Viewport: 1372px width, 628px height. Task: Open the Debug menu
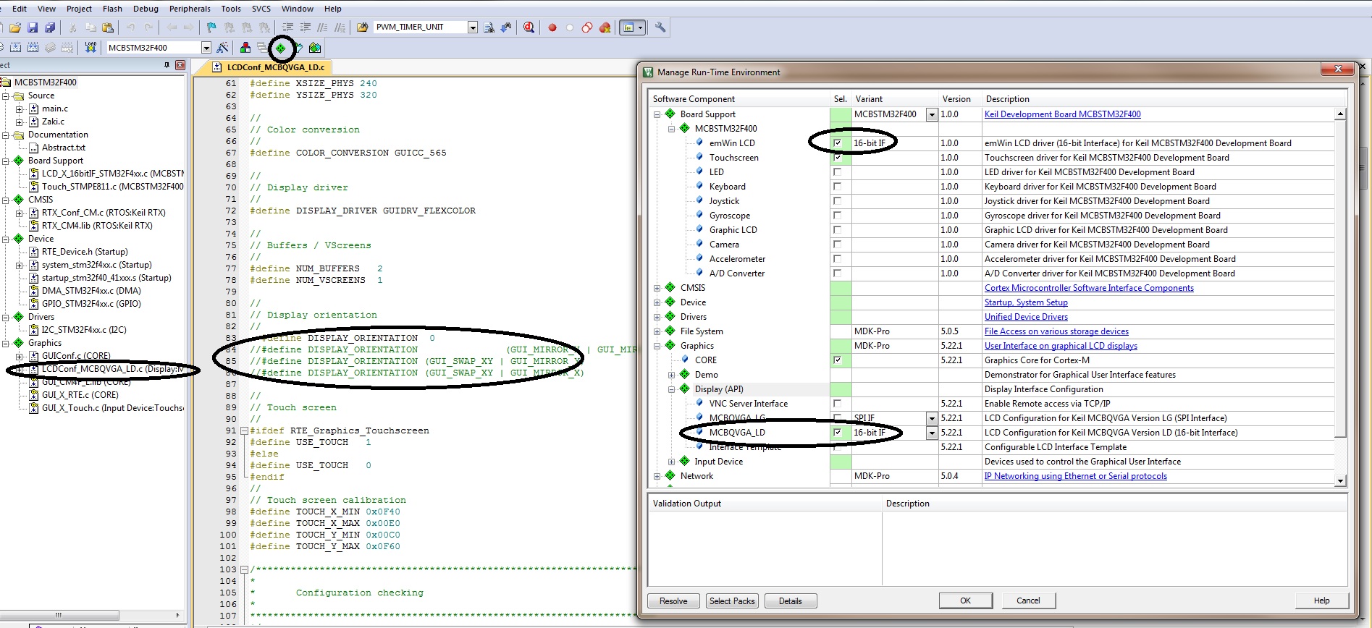(146, 9)
